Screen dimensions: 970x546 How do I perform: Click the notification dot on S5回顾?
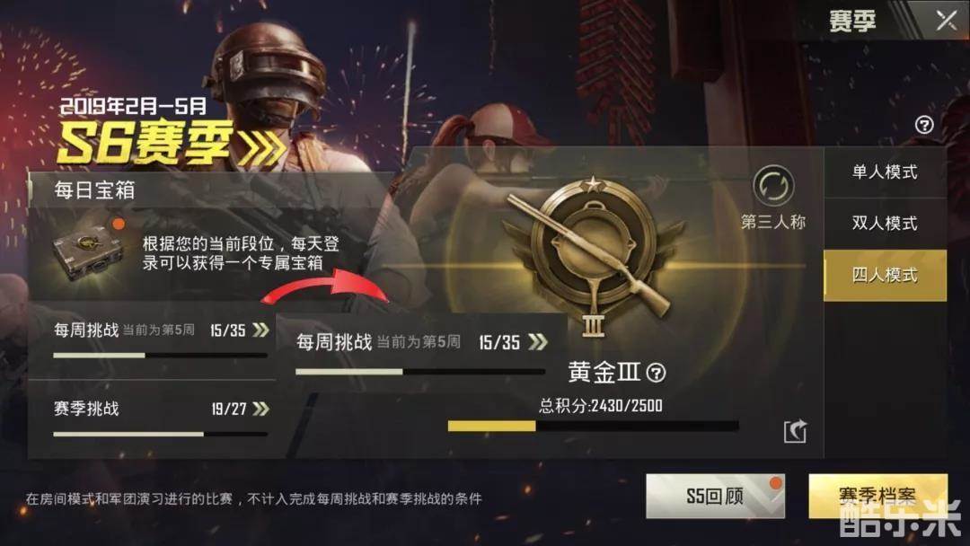(775, 482)
